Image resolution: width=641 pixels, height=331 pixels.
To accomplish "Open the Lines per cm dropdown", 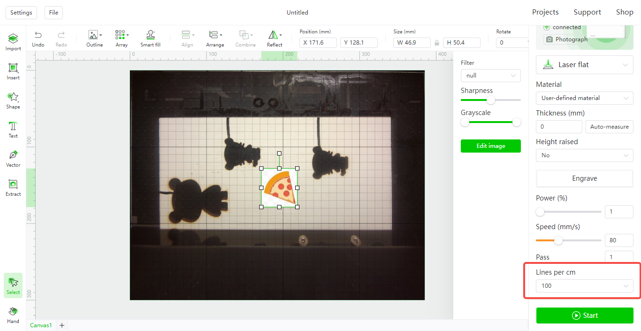I will [x=584, y=286].
